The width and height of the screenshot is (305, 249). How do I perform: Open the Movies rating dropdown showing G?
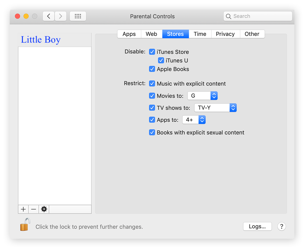[x=202, y=96]
